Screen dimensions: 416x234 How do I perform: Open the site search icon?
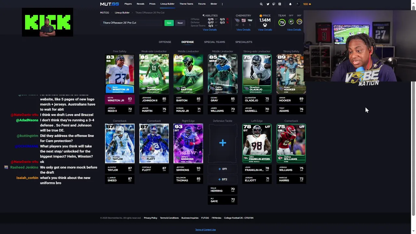tap(261, 4)
